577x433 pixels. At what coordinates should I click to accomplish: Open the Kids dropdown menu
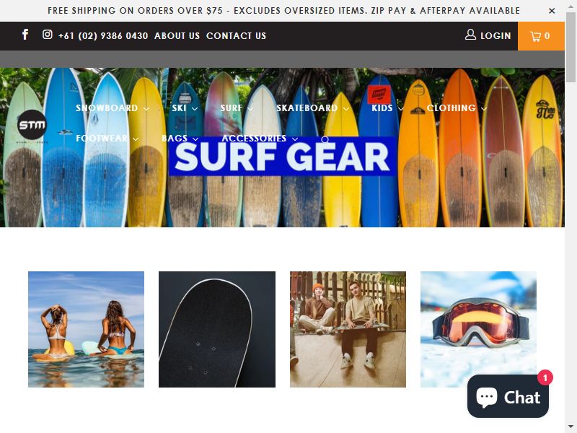pos(387,108)
